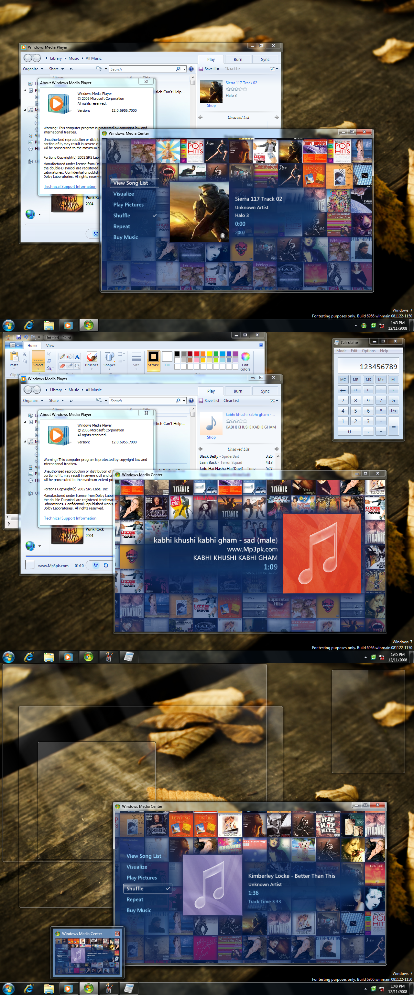The width and height of the screenshot is (414, 995).
Task: Toggle Shuffle in the Media Center playing Kimberley Locke
Action: tap(147, 888)
